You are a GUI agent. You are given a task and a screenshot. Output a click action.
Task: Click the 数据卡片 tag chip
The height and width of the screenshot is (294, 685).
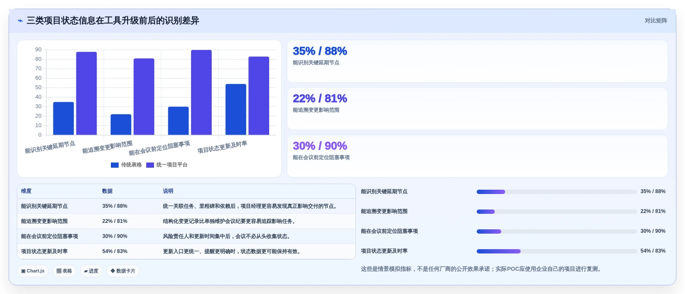(x=123, y=271)
